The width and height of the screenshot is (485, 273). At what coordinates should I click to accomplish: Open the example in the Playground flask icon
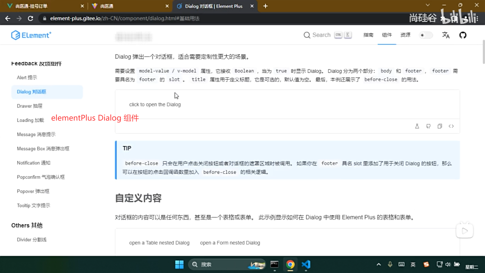coord(417,126)
